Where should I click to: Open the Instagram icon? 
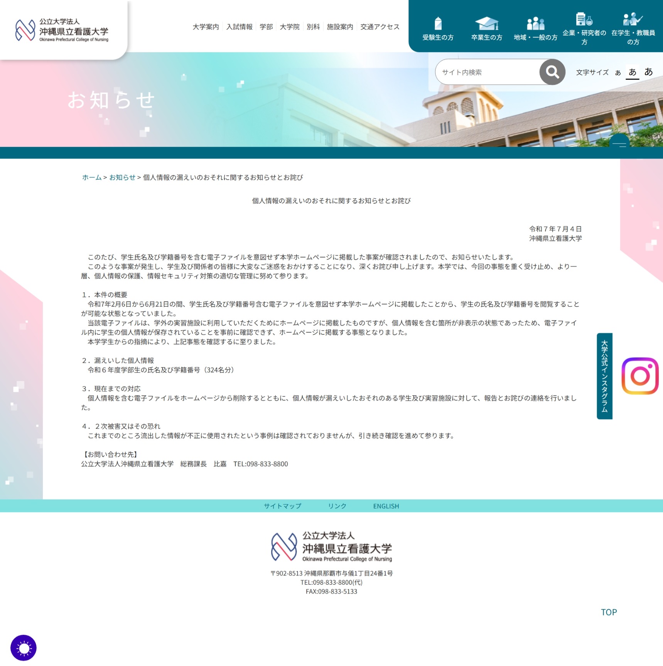(640, 376)
